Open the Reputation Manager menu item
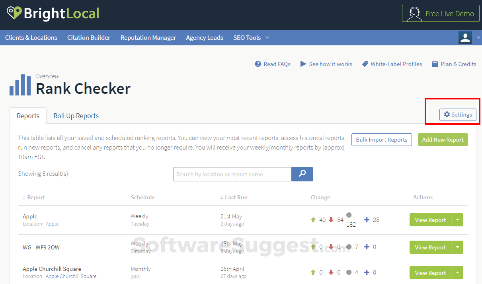The image size is (482, 284). coord(148,37)
